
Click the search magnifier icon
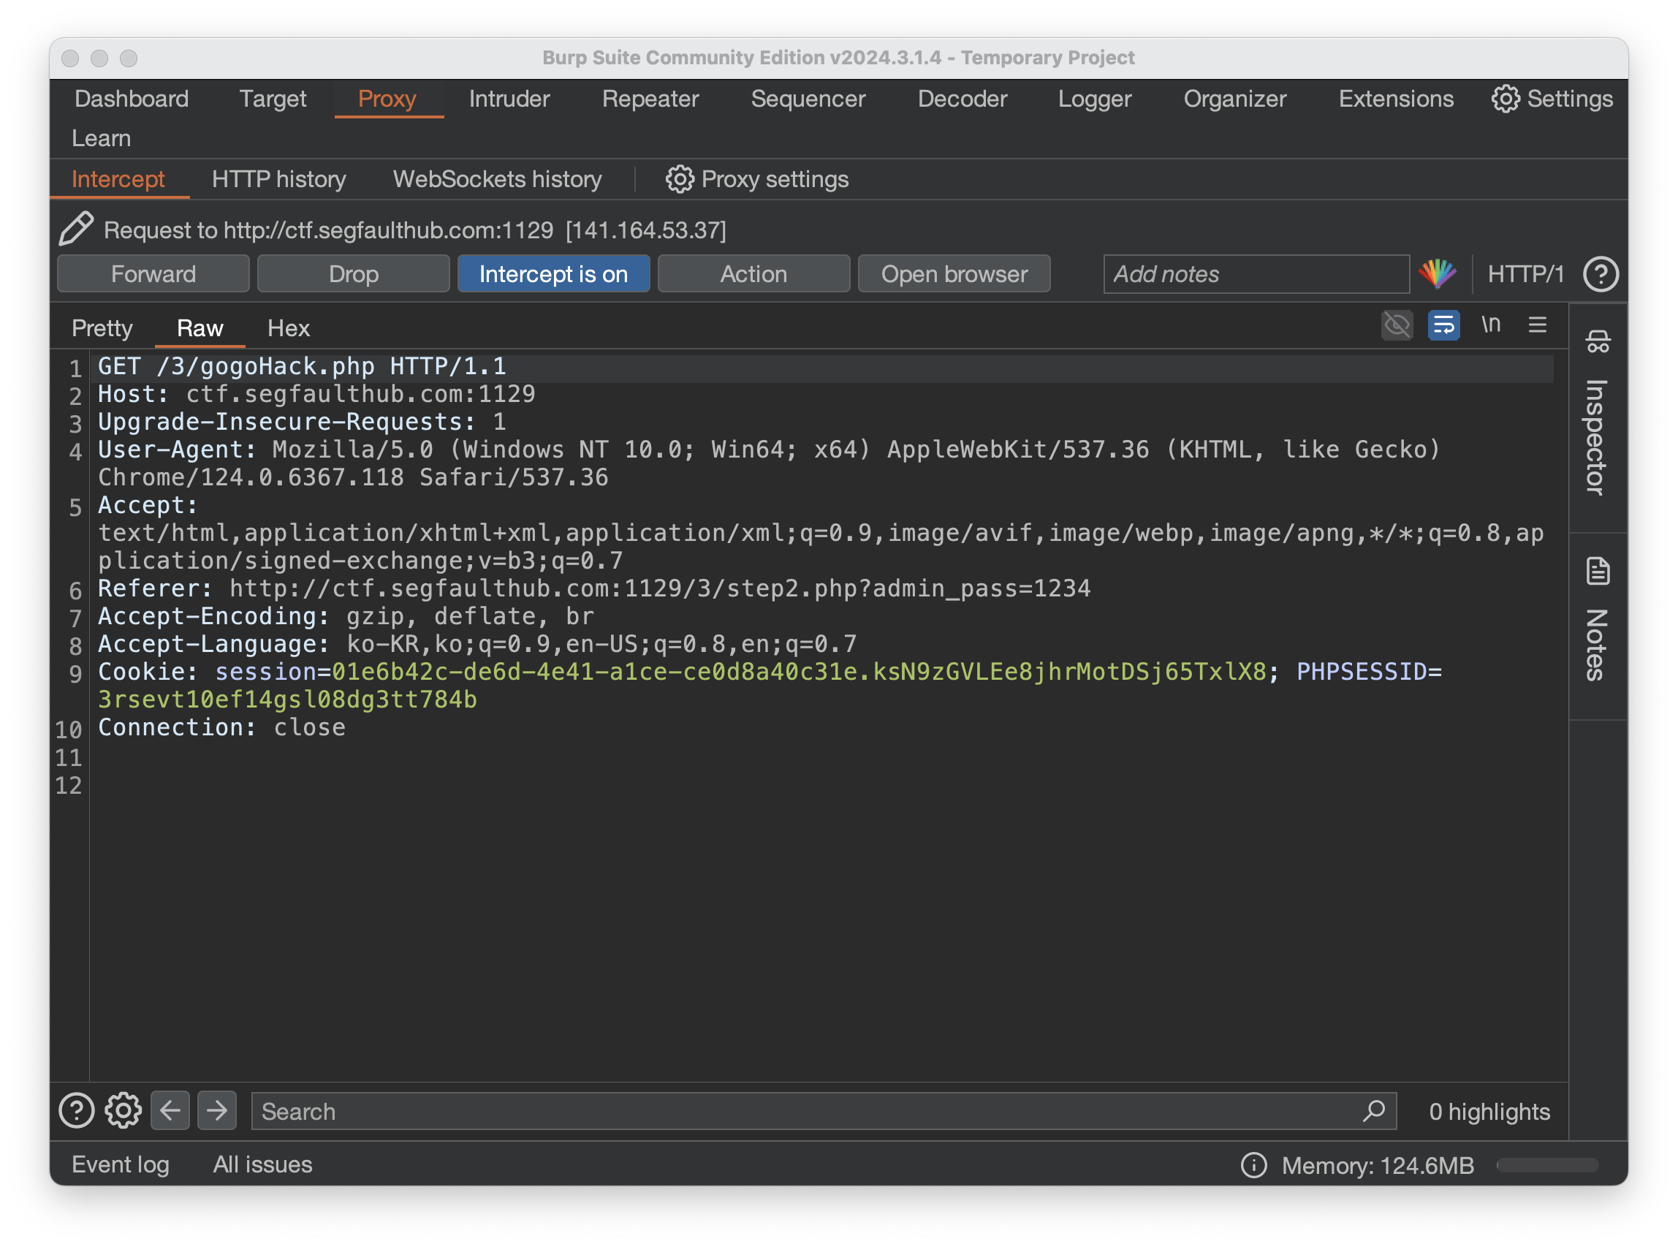point(1374,1110)
